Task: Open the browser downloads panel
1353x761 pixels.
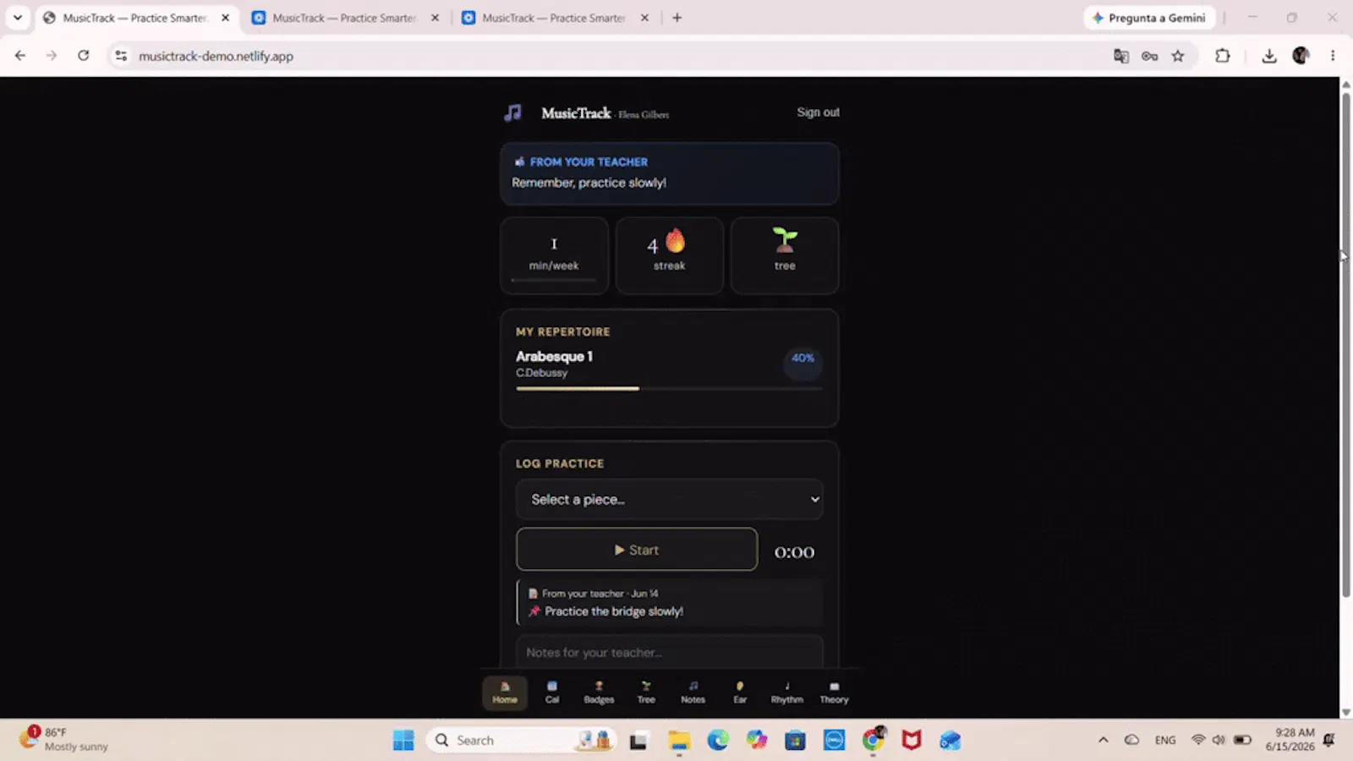Action: coord(1269,56)
